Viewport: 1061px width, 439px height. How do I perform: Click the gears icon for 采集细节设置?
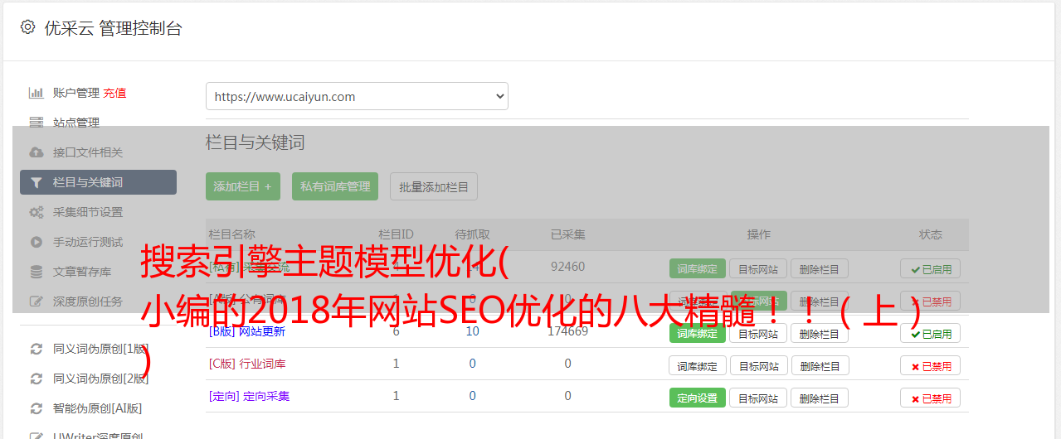click(x=36, y=212)
